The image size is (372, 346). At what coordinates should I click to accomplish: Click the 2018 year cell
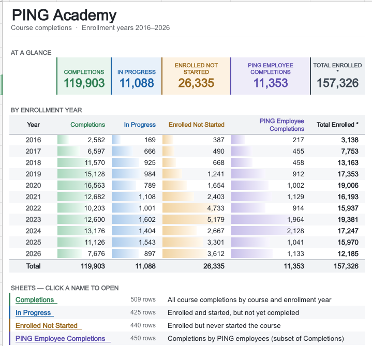point(33,163)
